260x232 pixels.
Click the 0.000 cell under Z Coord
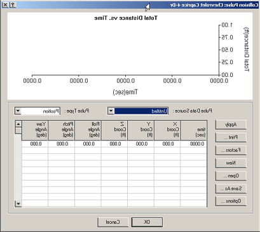114,144
